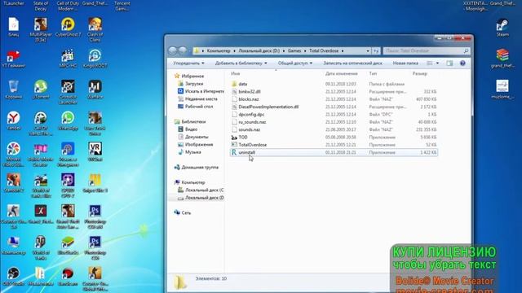
Task: Select the BlueStacks desktop shortcut
Action: [x=68, y=245]
